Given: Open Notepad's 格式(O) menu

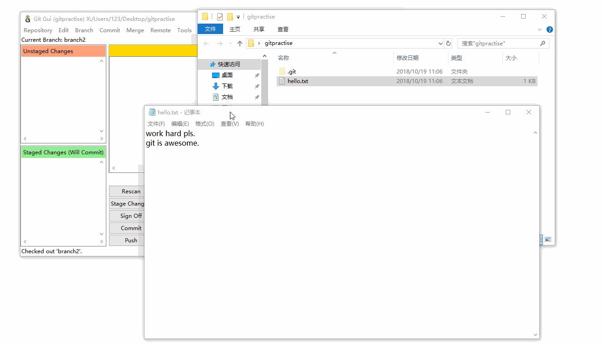Looking at the screenshot, I should point(204,124).
